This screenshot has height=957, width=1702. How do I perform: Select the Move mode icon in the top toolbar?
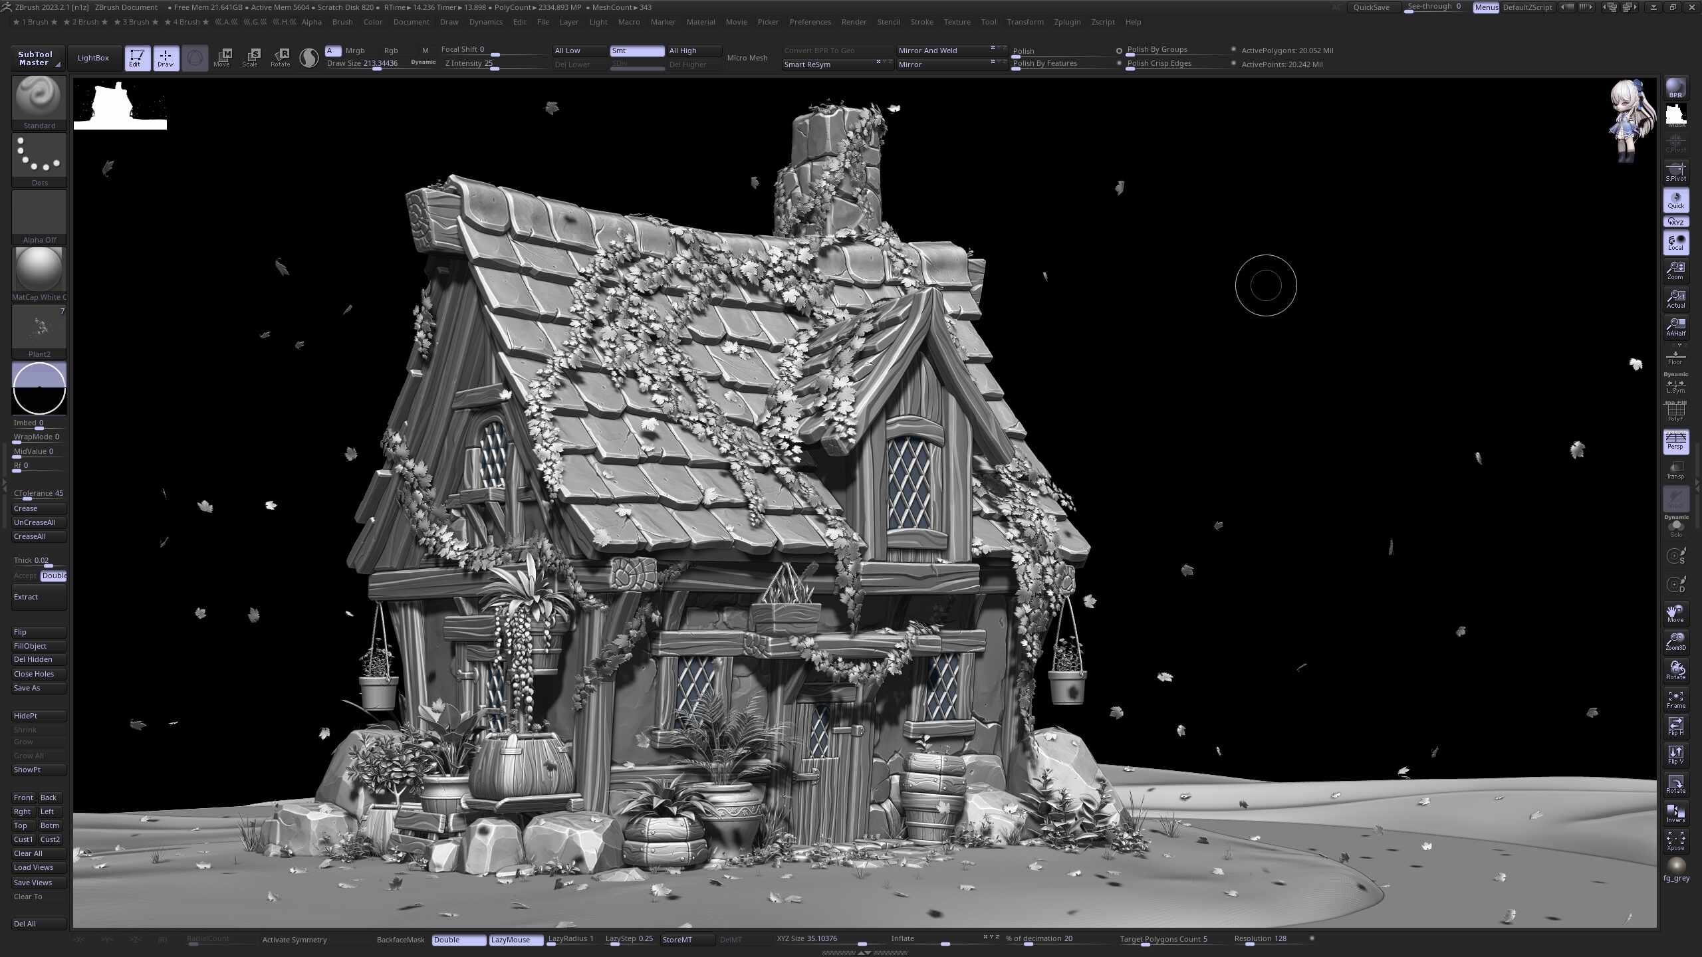222,56
